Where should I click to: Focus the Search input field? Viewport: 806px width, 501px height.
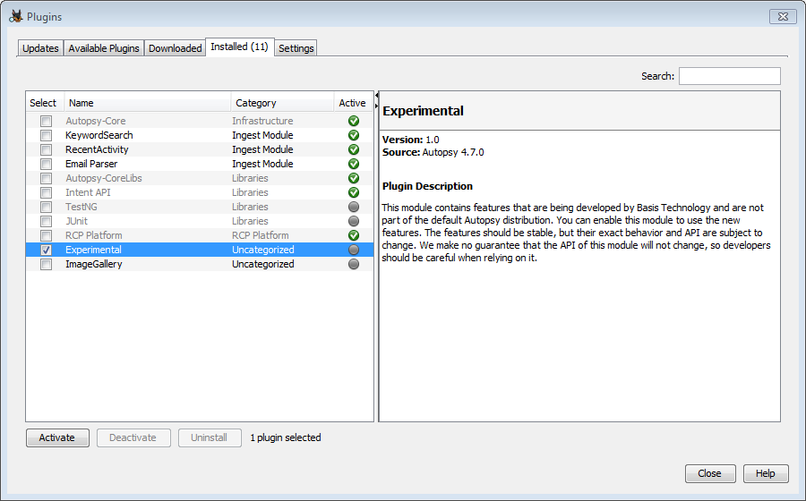click(729, 76)
